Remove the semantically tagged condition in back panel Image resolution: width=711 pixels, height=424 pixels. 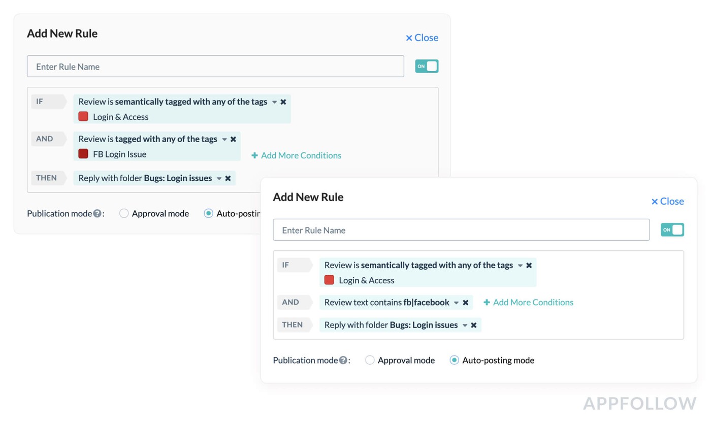(x=283, y=102)
